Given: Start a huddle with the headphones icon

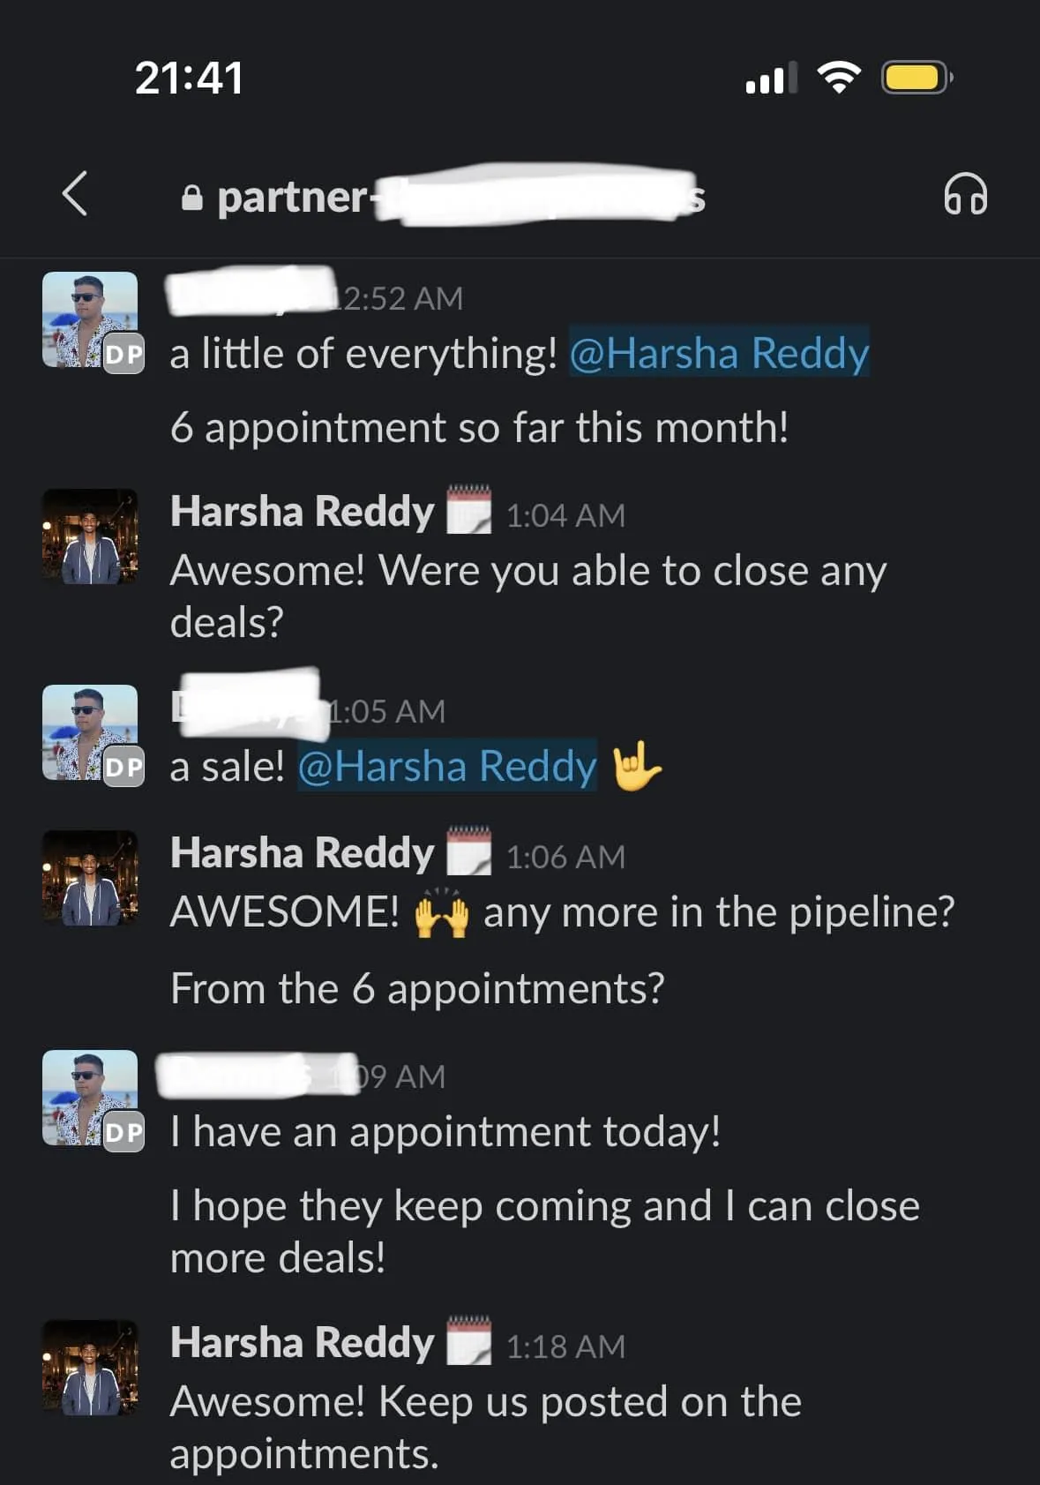Looking at the screenshot, I should (965, 194).
